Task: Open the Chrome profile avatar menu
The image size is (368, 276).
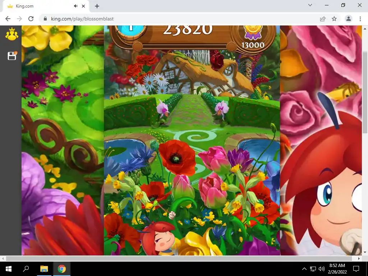Action: click(x=349, y=19)
